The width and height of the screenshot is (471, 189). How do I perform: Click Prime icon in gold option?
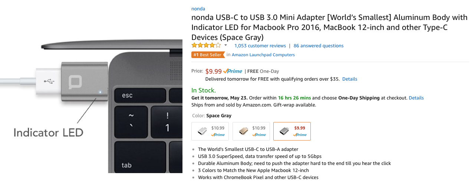tap(259, 135)
